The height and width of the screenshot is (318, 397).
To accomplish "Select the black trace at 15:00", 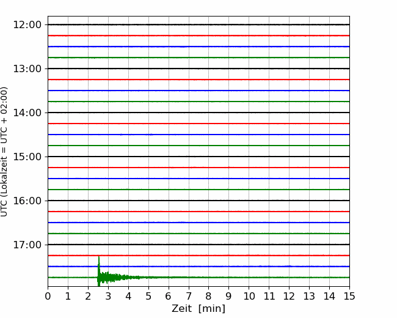I will (198, 157).
